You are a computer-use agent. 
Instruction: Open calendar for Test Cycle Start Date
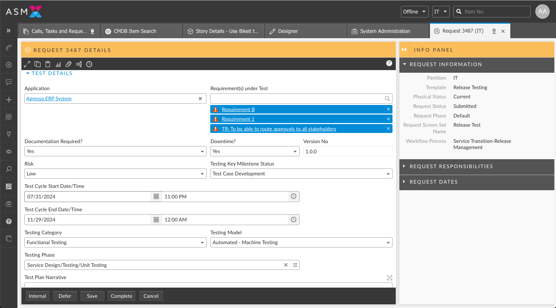(156, 196)
